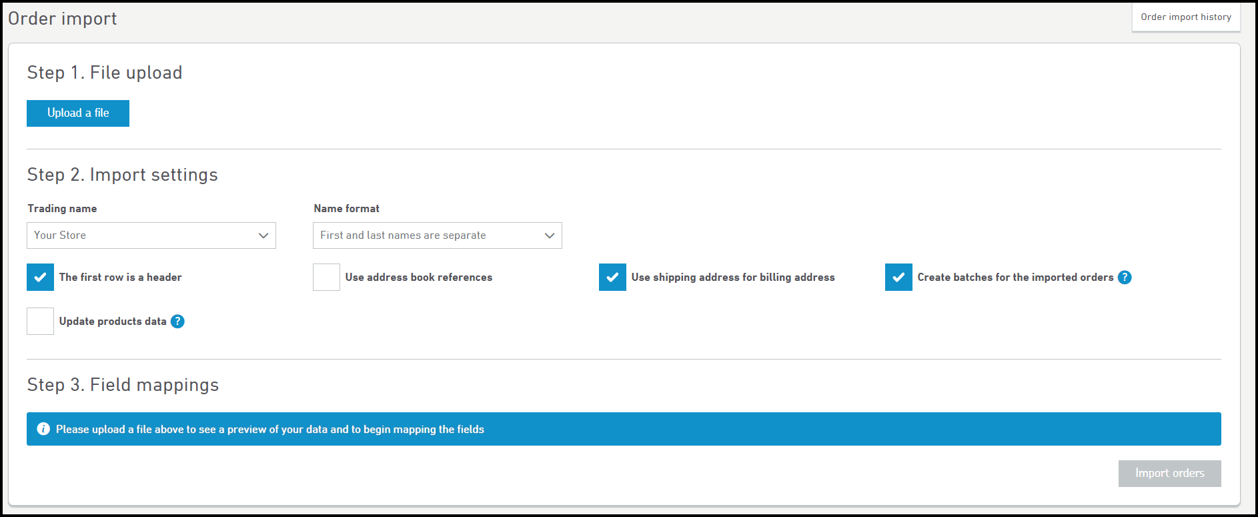Uncheck the first row is a header checkbox
This screenshot has width=1258, height=517.
(41, 278)
